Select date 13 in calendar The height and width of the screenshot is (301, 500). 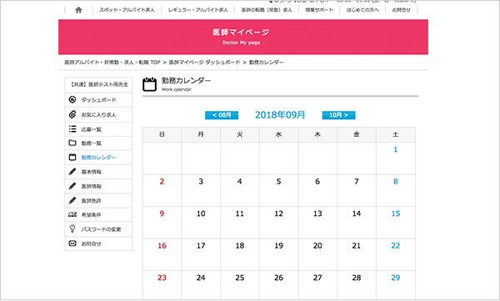click(317, 213)
